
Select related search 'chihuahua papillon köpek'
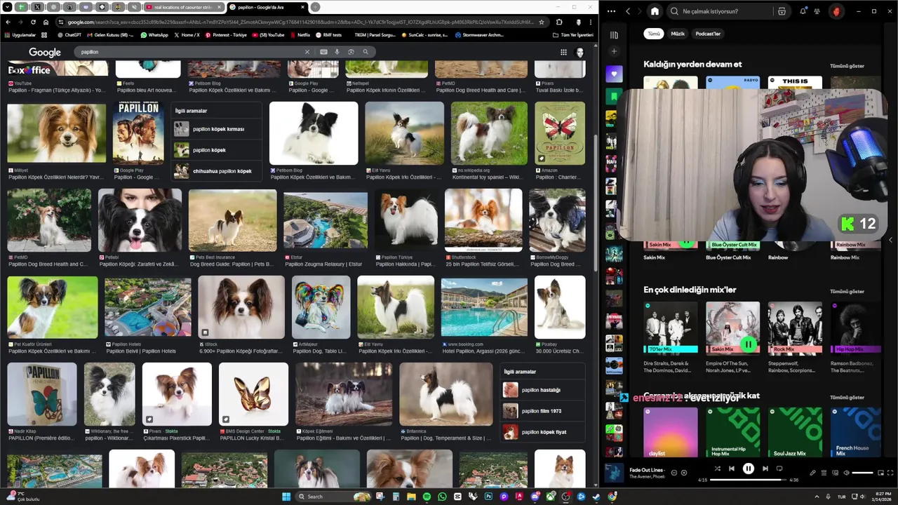(x=216, y=171)
